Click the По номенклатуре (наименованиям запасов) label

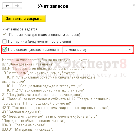point(45,35)
